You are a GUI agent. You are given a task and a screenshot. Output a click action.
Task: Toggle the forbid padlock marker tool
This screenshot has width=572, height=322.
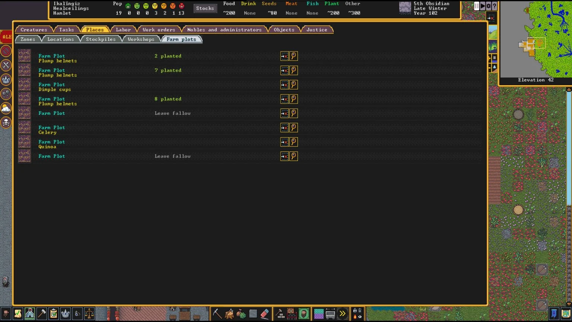355,310
